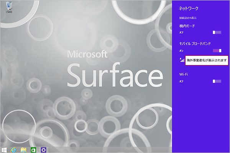Turn off the モバイル ブロードバンド switch
The image size is (230, 153).
coord(217,50)
